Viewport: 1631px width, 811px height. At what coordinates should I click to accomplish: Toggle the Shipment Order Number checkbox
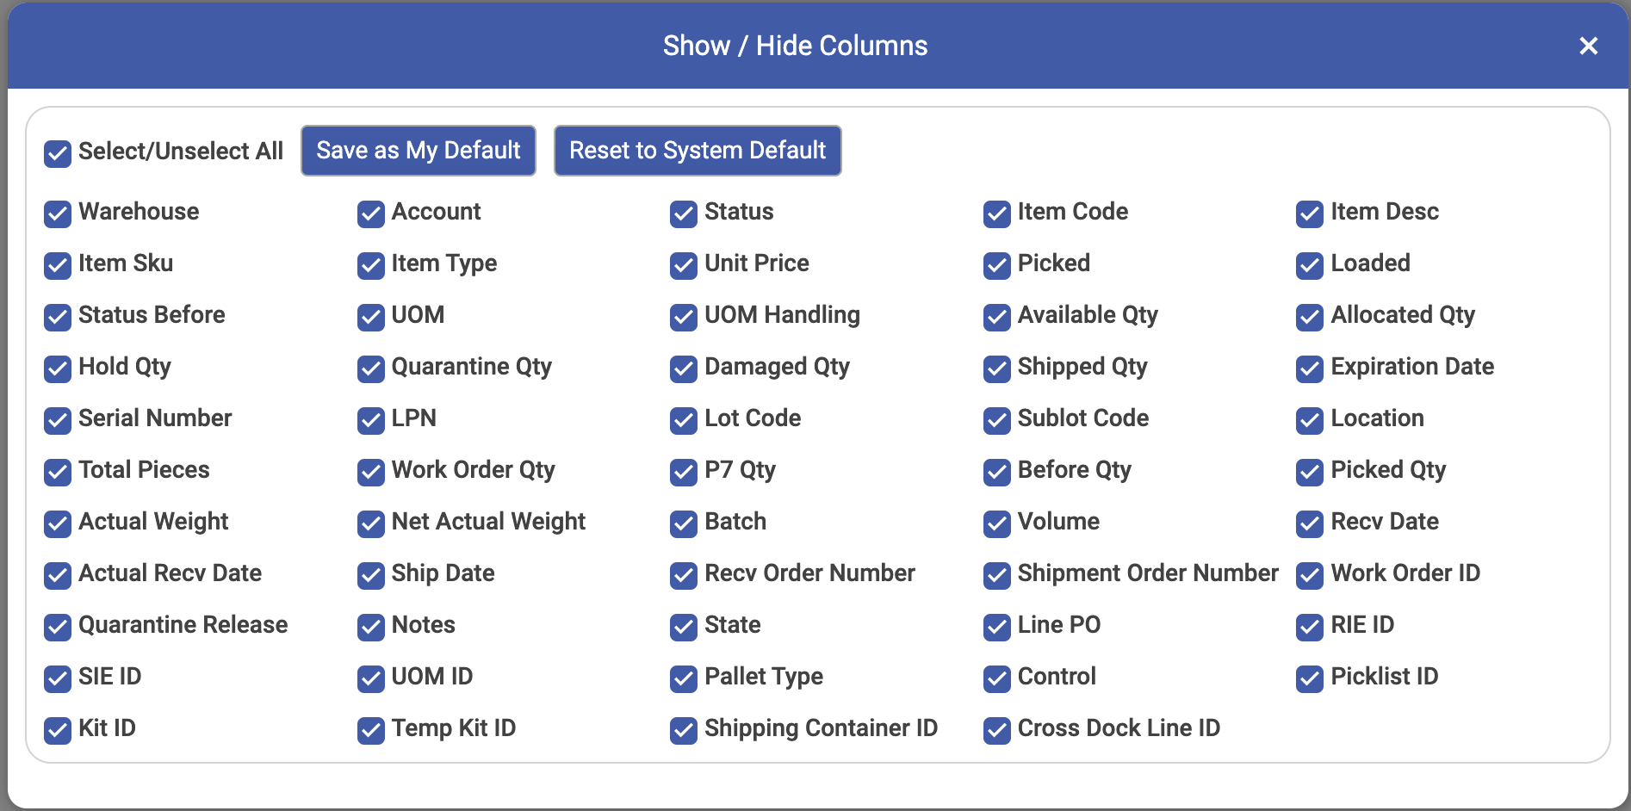pos(997,576)
